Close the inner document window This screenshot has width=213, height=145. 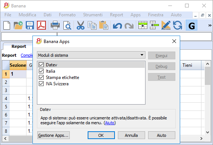(x=209, y=16)
